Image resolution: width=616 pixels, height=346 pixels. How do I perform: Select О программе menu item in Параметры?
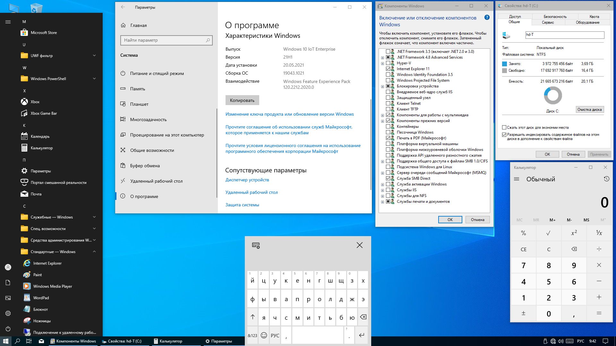tap(144, 196)
